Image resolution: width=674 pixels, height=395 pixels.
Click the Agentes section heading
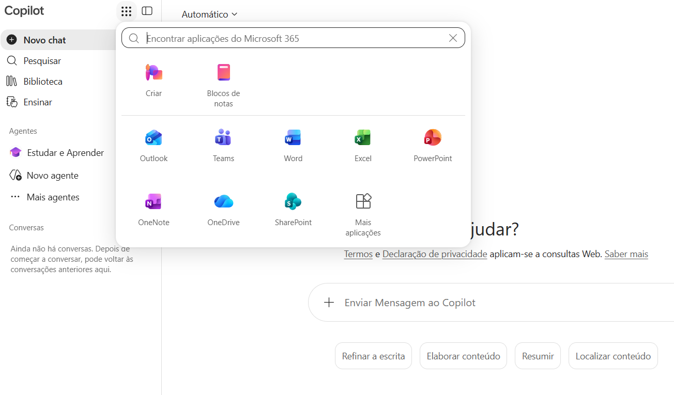coord(23,131)
